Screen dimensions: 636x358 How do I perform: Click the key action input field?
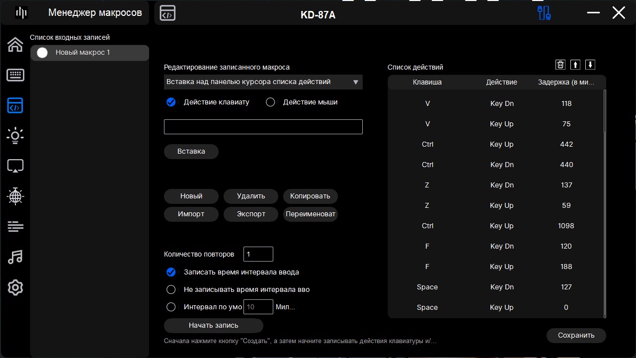[263, 127]
